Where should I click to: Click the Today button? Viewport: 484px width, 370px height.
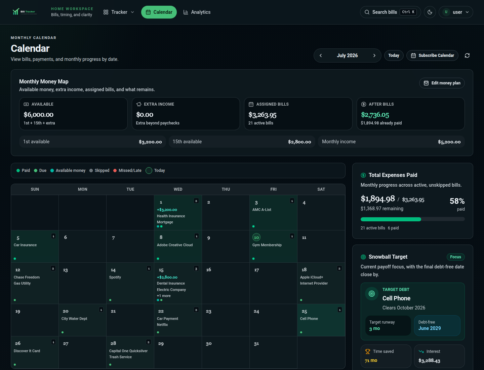click(x=394, y=55)
